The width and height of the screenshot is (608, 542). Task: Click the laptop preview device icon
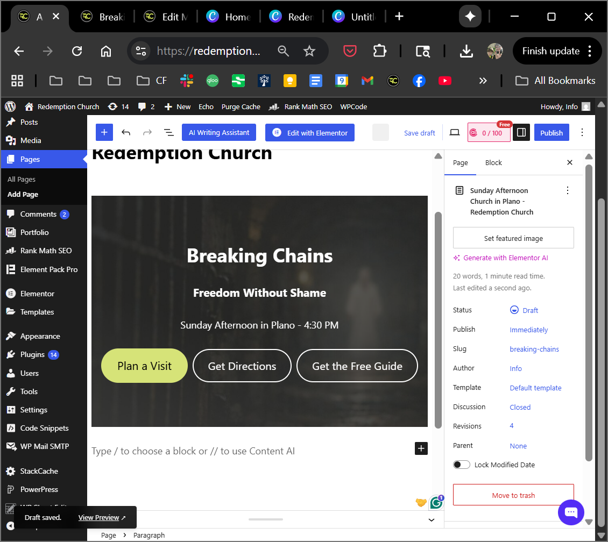(x=455, y=132)
